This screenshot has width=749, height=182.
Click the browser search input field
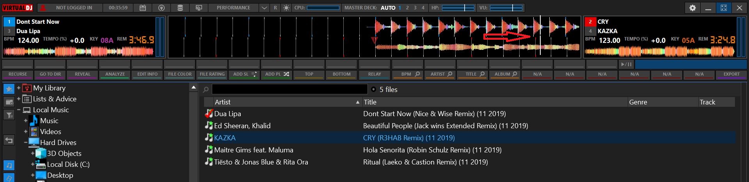pyautogui.click(x=289, y=89)
